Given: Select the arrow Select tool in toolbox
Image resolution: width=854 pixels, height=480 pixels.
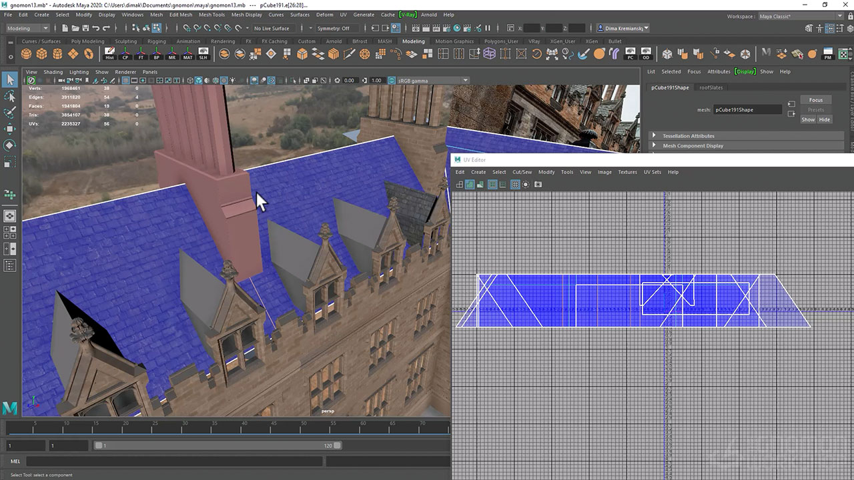Looking at the screenshot, I should pyautogui.click(x=10, y=81).
